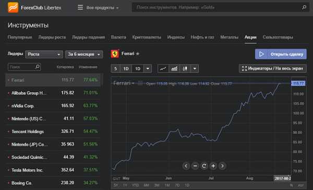Click Индикаторы / На весь экран button
Image resolution: width=313 pixels, height=190 pixels.
click(272, 68)
